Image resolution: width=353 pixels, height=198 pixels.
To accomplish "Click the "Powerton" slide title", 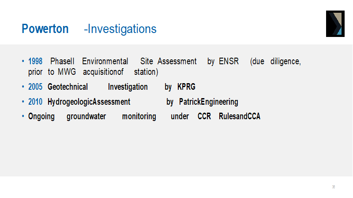I will pos(45,29).
